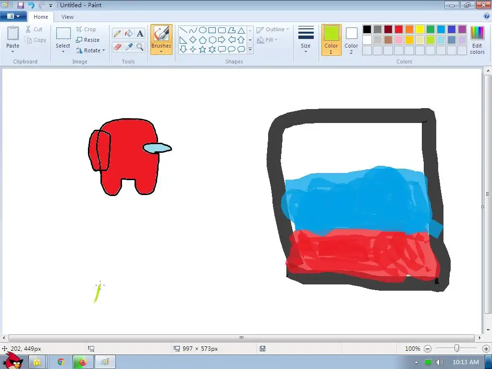Open the Paint Help icon
Screen dimensions: 492x369
(487, 16)
